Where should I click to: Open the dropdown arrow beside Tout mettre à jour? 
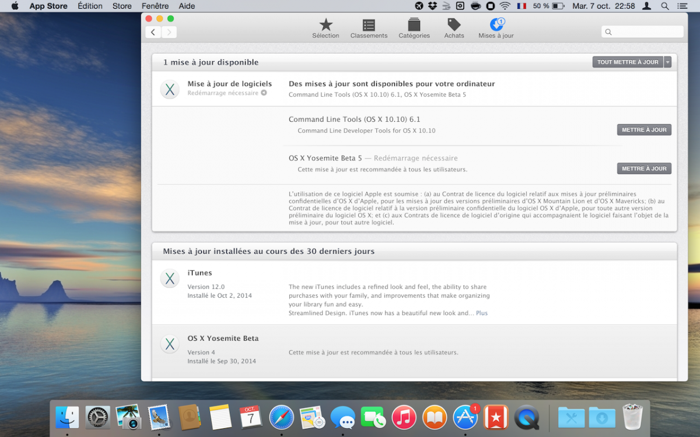(x=668, y=62)
